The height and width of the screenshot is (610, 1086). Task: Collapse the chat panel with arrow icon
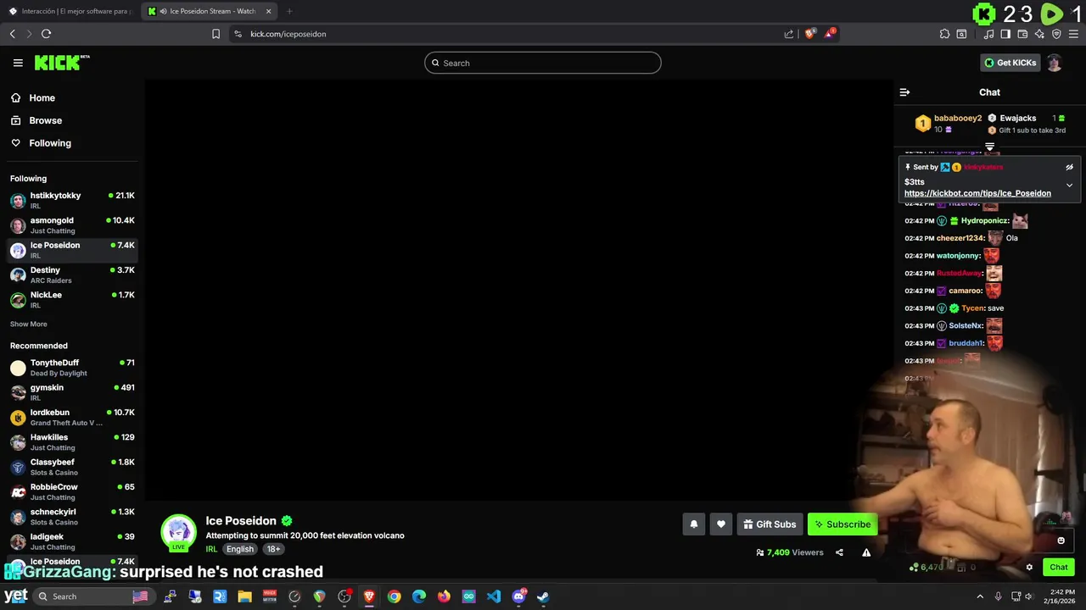click(904, 92)
